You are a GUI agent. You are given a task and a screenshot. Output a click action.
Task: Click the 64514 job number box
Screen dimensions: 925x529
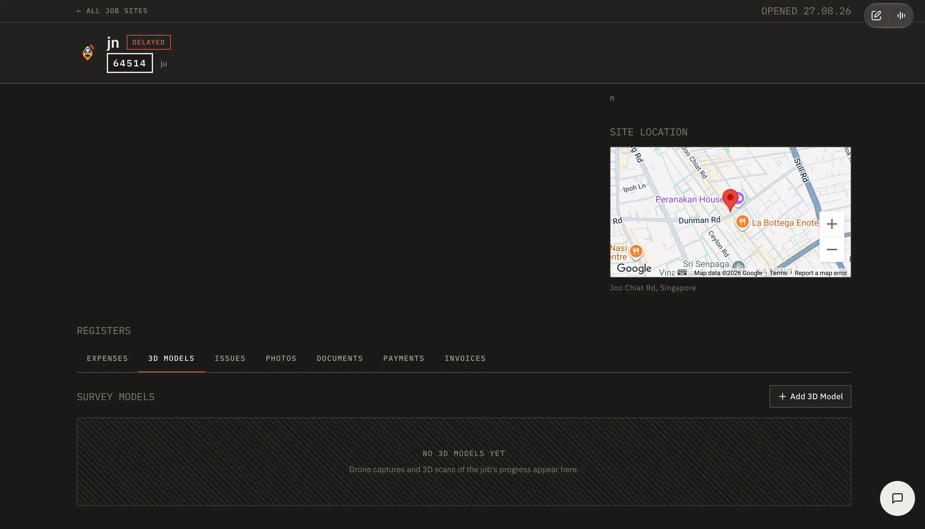pyautogui.click(x=130, y=63)
